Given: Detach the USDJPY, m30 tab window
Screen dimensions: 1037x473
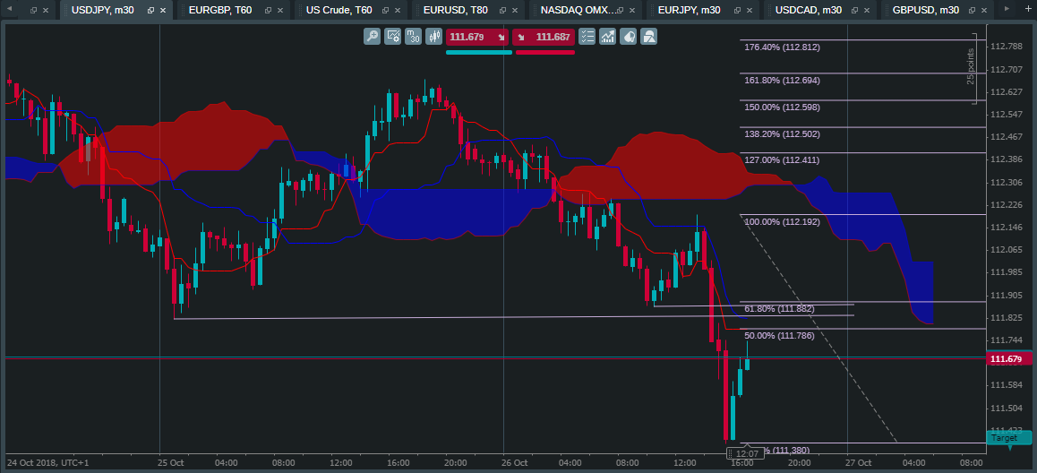Looking at the screenshot, I should 150,11.
